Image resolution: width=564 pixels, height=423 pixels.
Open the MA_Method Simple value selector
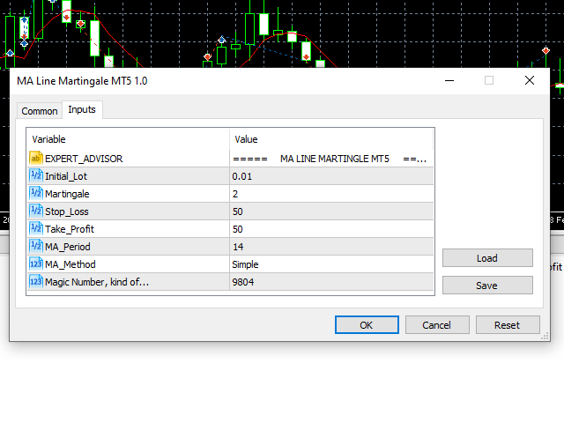point(331,264)
